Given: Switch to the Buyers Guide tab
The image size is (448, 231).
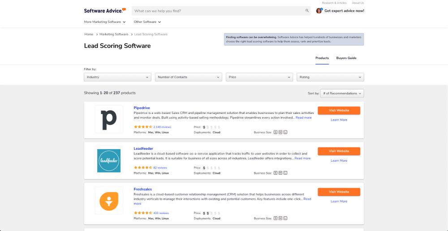Looking at the screenshot, I should (x=346, y=58).
